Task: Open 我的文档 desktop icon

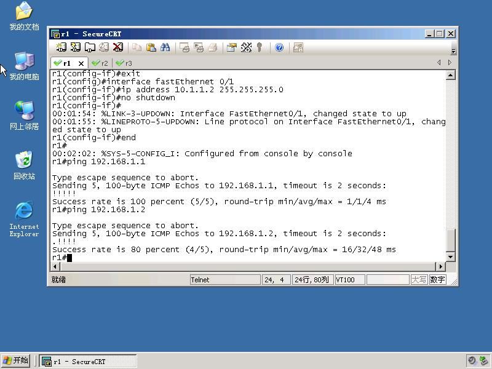Action: 24,16
